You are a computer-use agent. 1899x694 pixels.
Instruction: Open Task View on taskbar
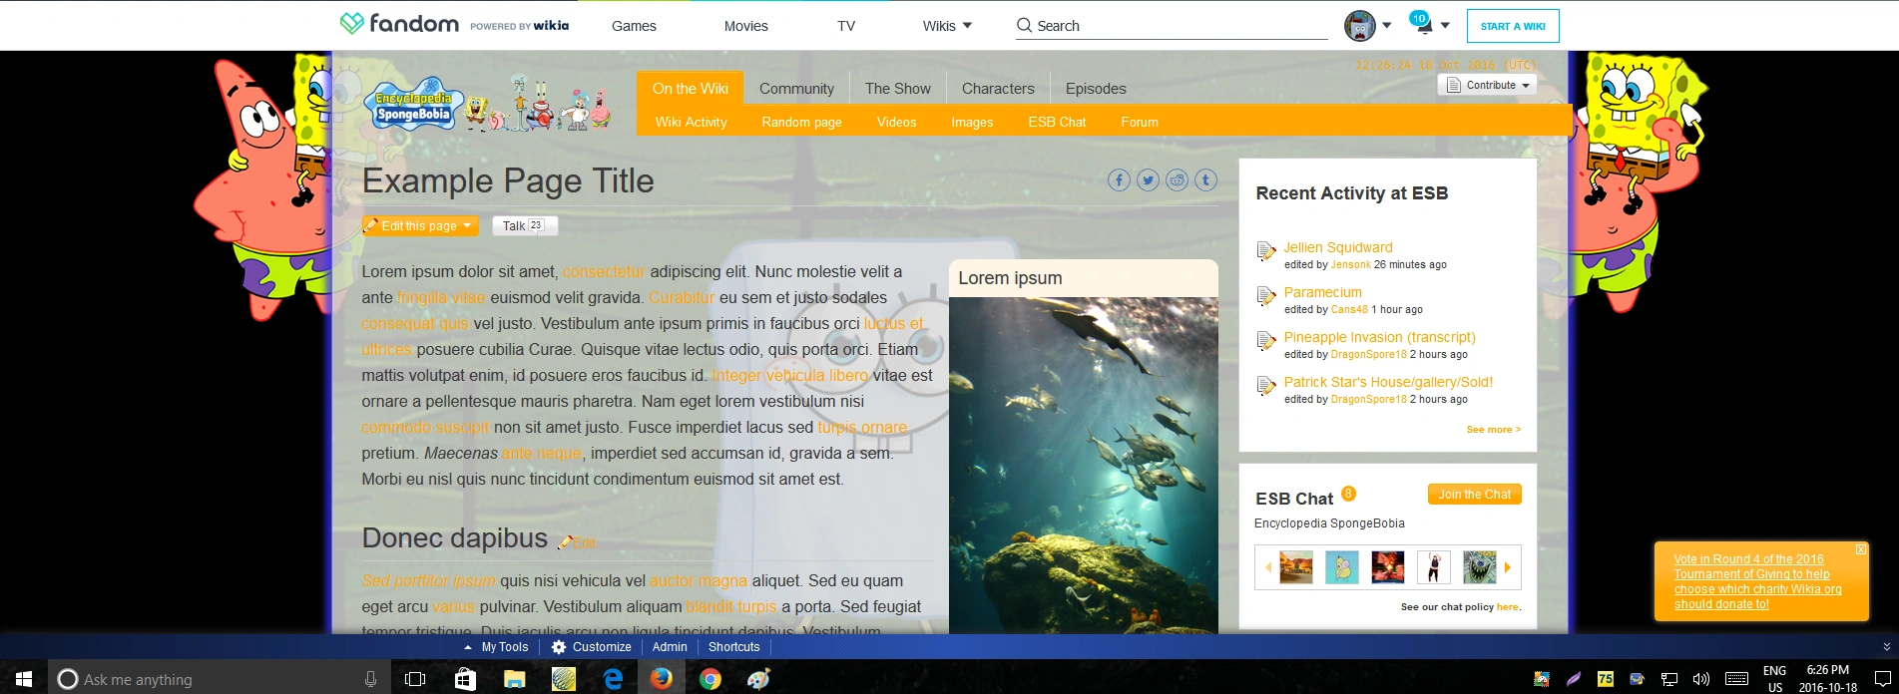pos(415,679)
